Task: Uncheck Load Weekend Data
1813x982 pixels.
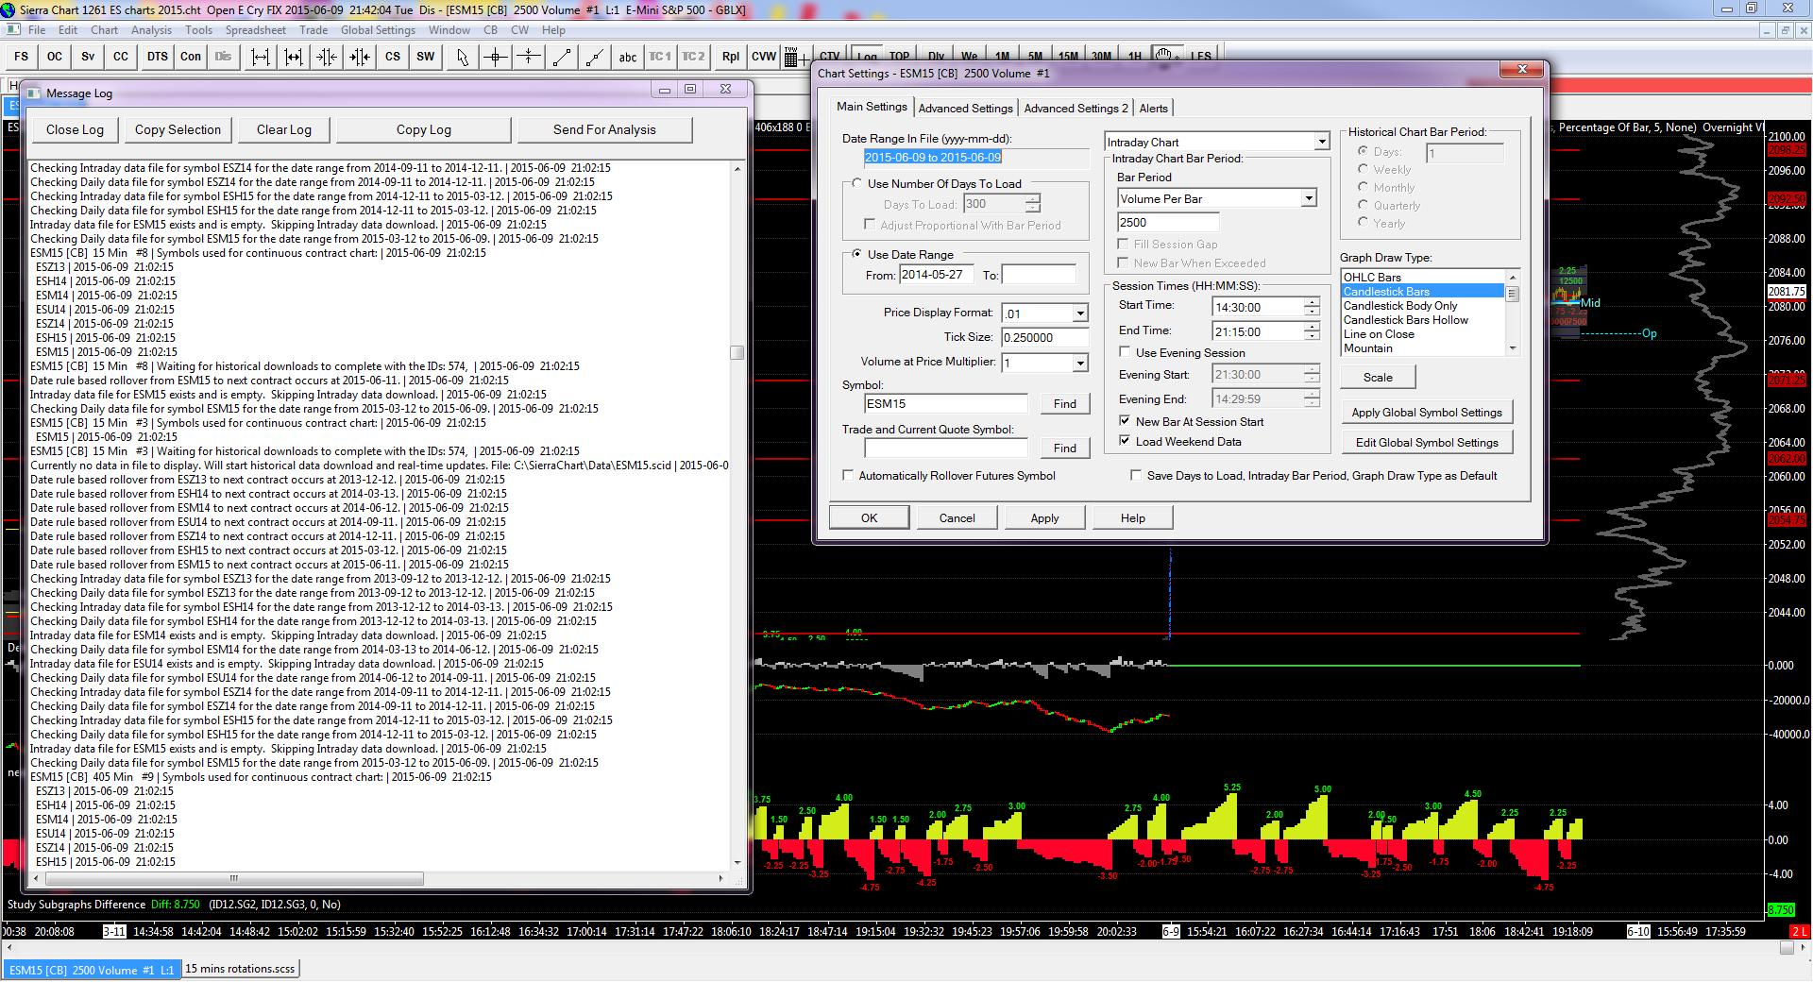Action: click(1125, 441)
